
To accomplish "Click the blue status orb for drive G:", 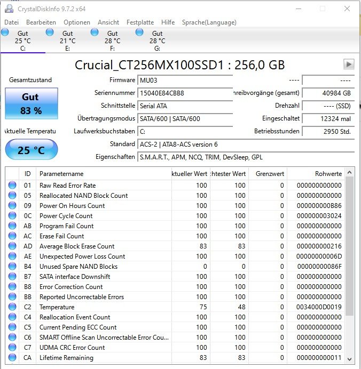I will point(139,32).
